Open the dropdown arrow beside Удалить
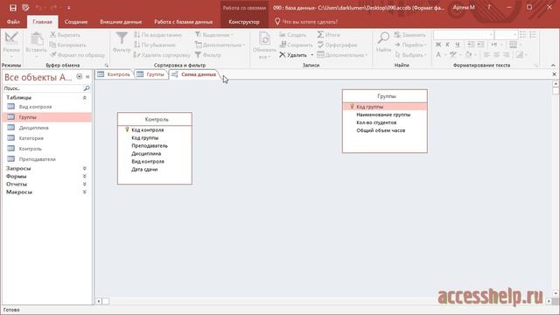This screenshot has width=560, height=315. (x=311, y=54)
